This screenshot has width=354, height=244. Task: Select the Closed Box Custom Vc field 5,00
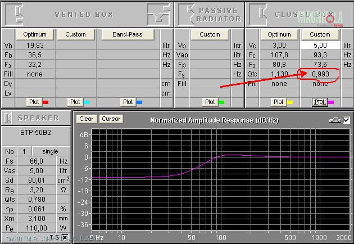point(320,46)
